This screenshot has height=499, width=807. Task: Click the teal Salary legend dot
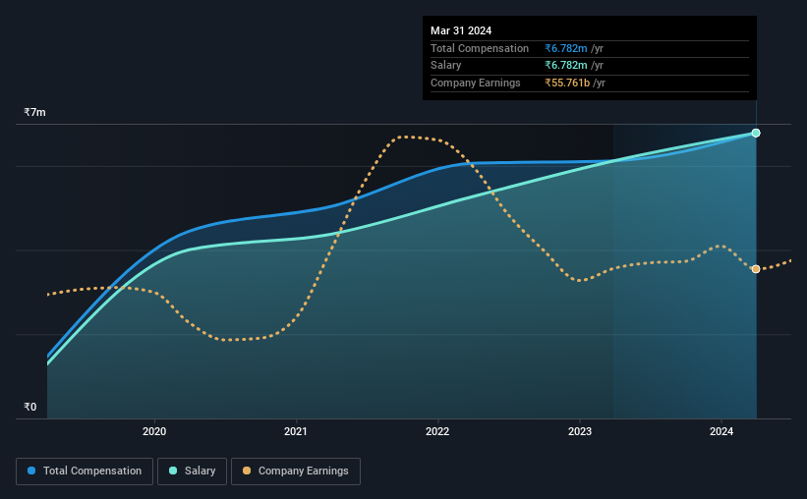tap(173, 471)
